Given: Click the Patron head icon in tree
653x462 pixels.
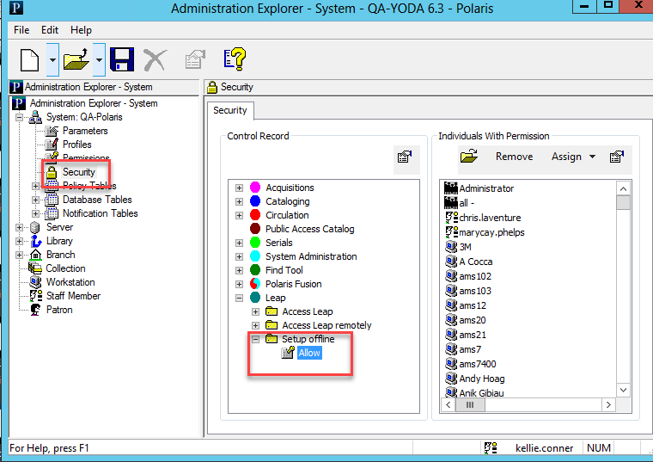Looking at the screenshot, I should pyautogui.click(x=35, y=310).
